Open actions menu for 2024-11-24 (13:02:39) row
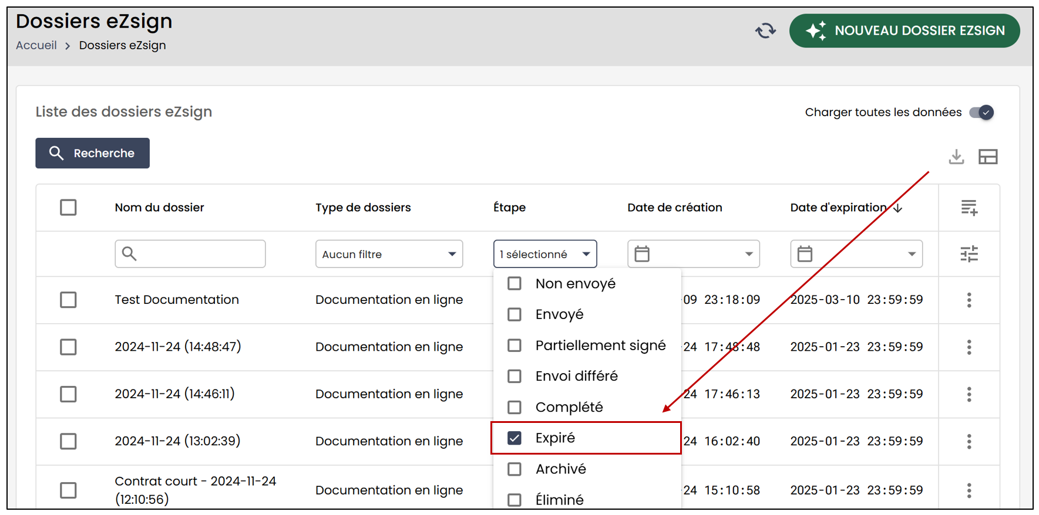 click(x=969, y=441)
